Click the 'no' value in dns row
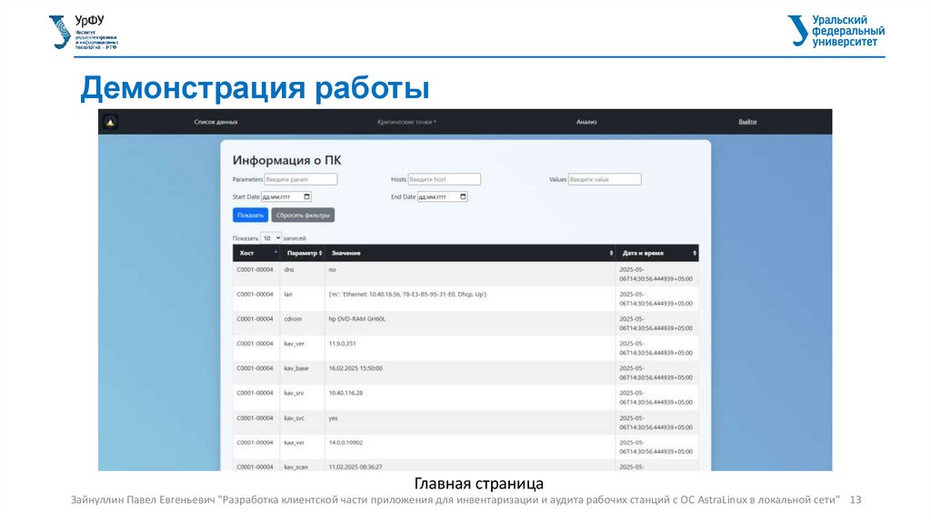The width and height of the screenshot is (931, 522). pos(332,269)
